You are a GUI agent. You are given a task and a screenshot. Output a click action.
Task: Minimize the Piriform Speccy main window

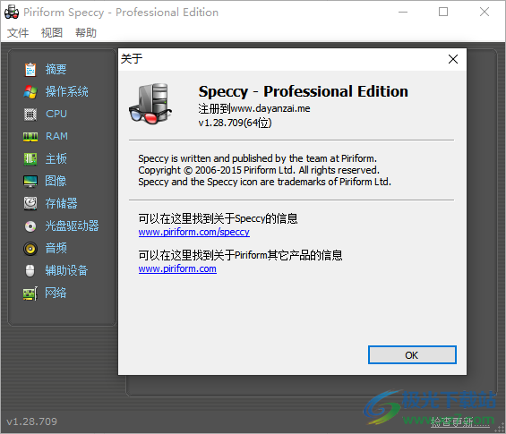pyautogui.click(x=403, y=13)
